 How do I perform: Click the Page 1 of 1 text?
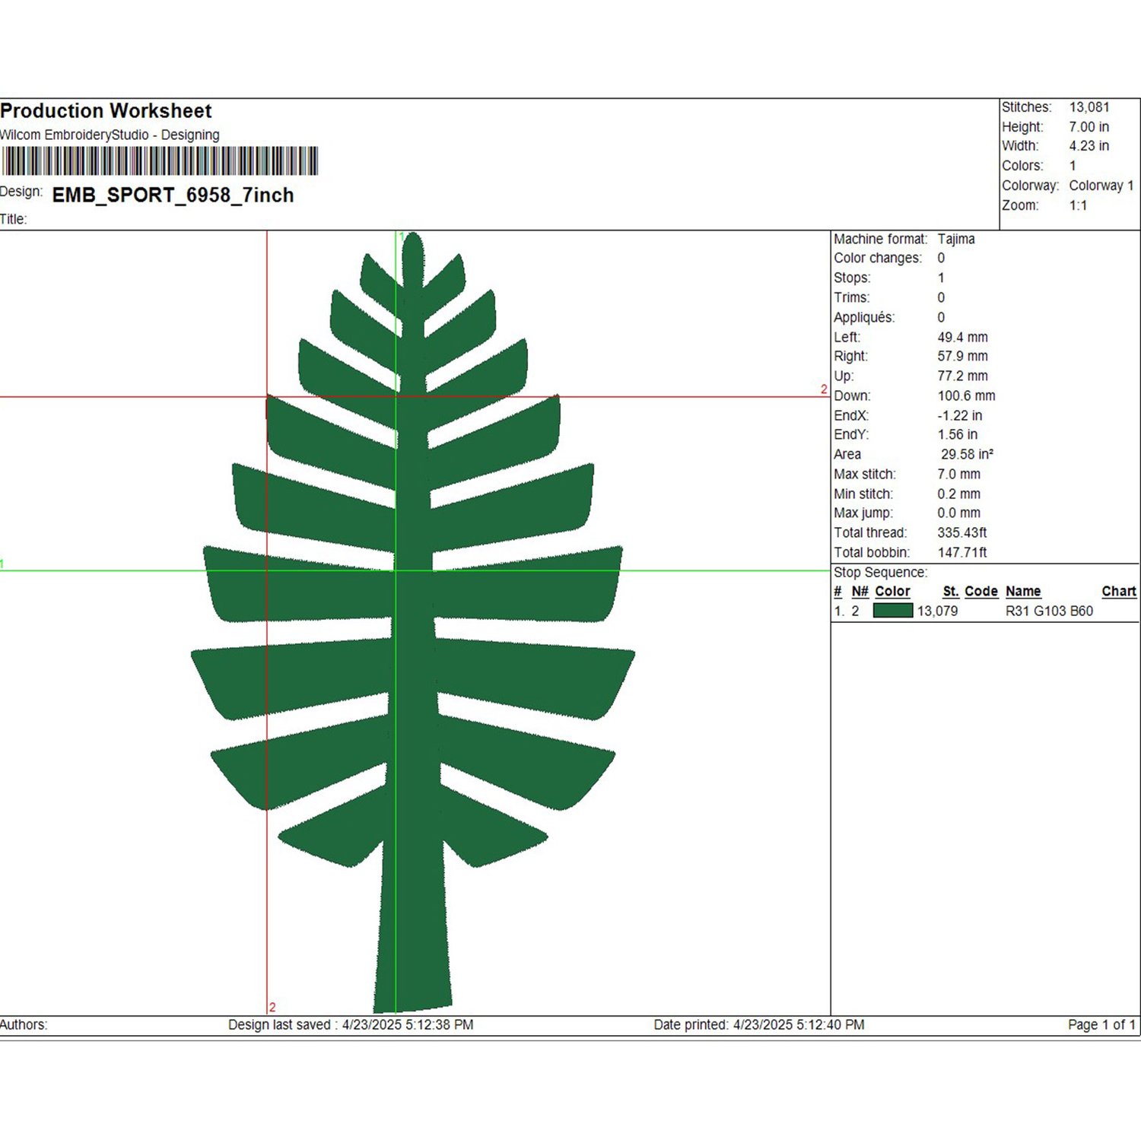[x=1102, y=1024]
